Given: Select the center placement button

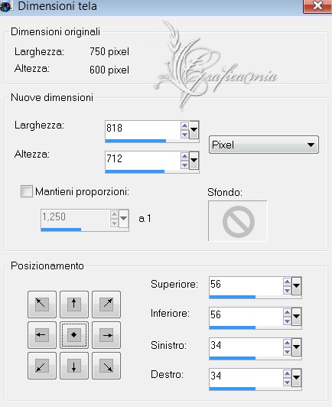Looking at the screenshot, I should point(74,335).
